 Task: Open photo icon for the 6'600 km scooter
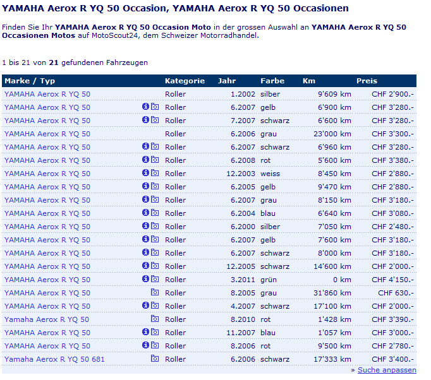tap(155, 121)
